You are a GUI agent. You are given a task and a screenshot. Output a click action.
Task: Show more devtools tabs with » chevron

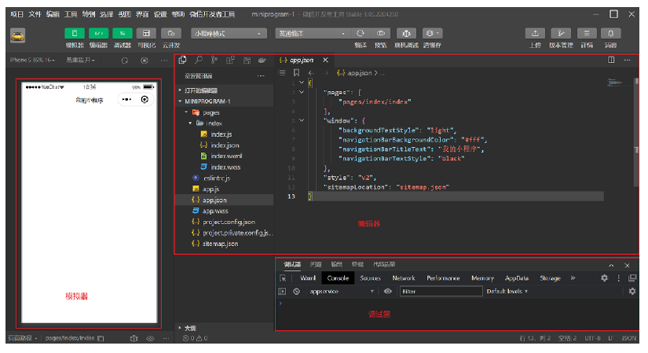click(x=573, y=278)
